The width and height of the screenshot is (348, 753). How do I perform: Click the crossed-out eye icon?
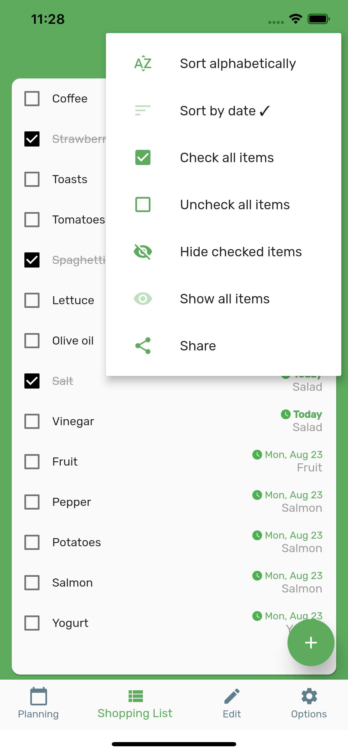(x=143, y=252)
